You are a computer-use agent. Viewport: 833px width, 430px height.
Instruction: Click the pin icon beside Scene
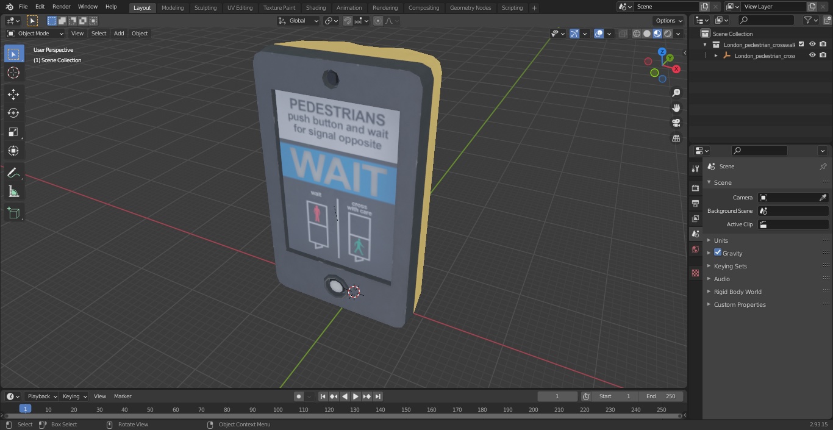(x=823, y=167)
